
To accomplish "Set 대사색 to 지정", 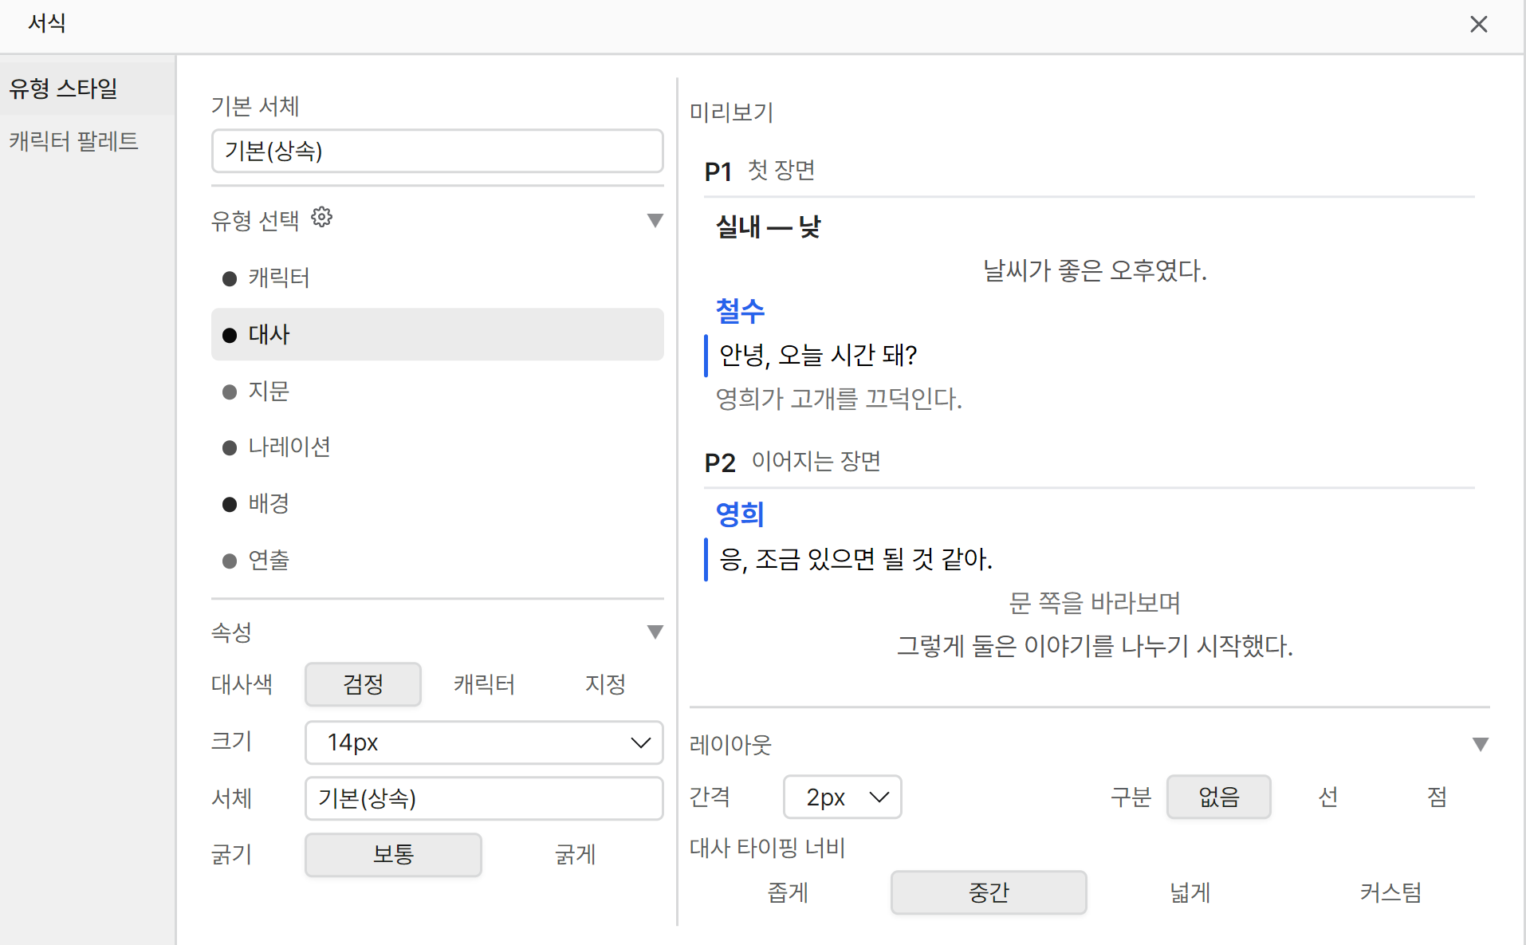I will click(605, 684).
